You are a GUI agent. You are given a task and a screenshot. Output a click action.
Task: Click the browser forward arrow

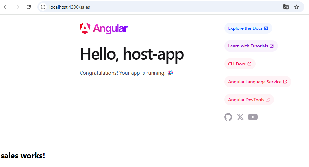(x=17, y=7)
